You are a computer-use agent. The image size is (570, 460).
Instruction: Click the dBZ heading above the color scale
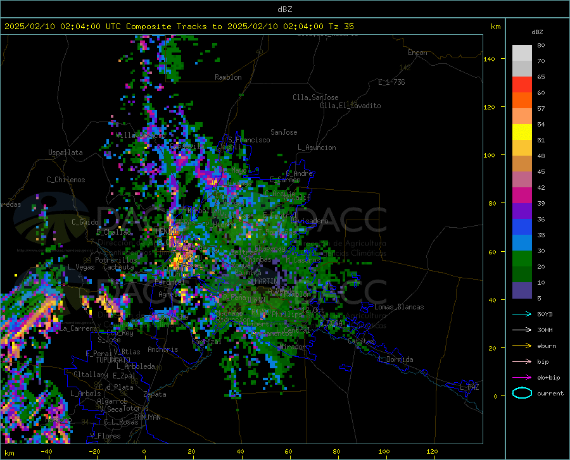pos(537,32)
